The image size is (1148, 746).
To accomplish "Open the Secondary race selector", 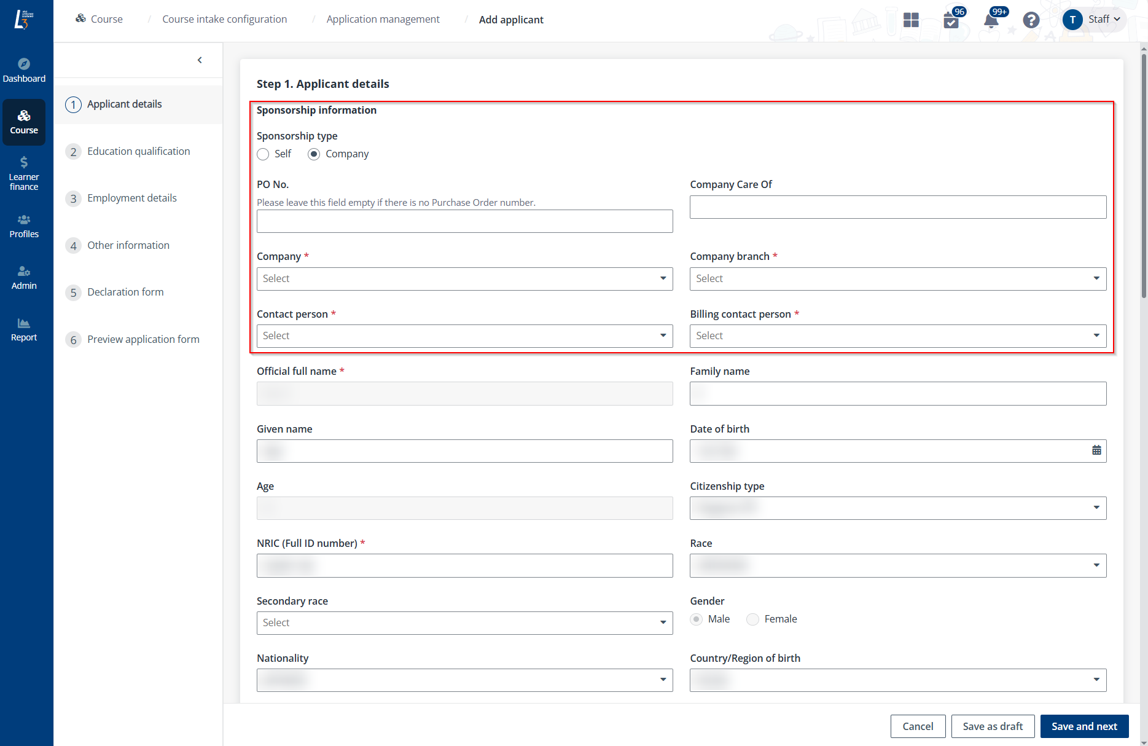I will pyautogui.click(x=464, y=622).
